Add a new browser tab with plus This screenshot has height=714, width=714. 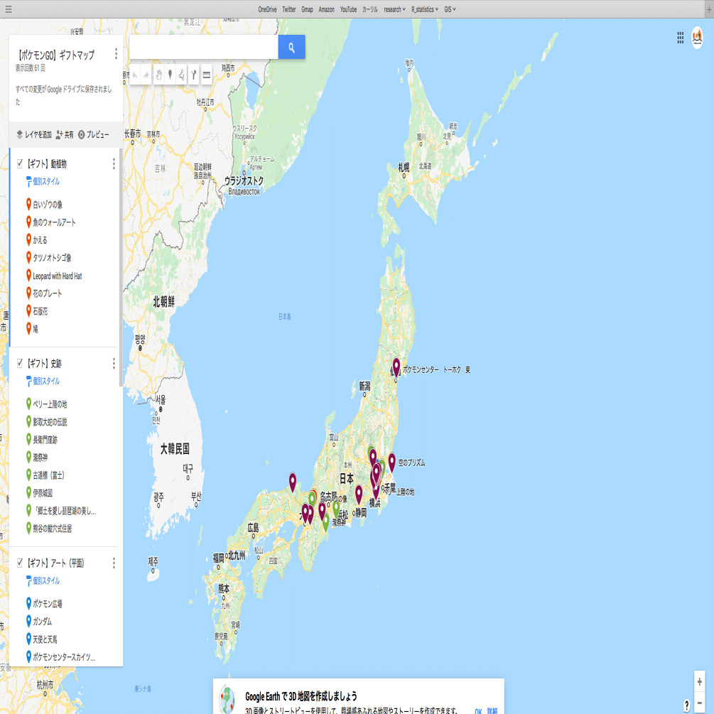coord(709,9)
